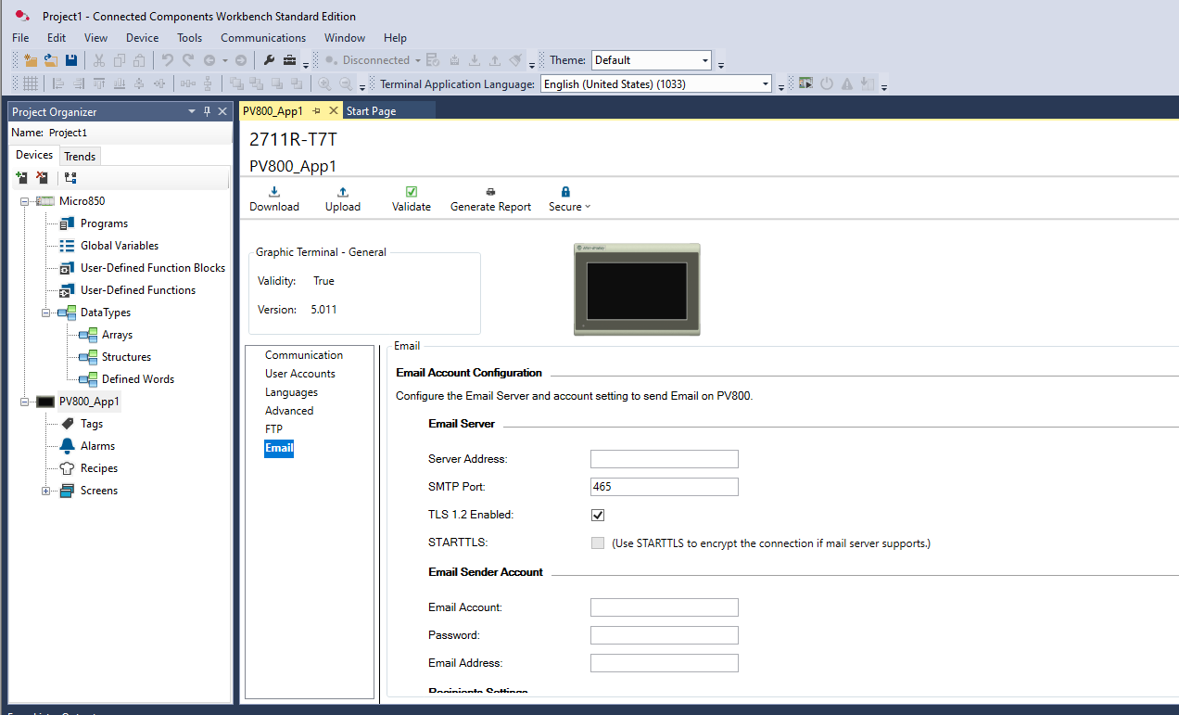Open the Theme dropdown
This screenshot has height=715, width=1179.
pyautogui.click(x=705, y=60)
